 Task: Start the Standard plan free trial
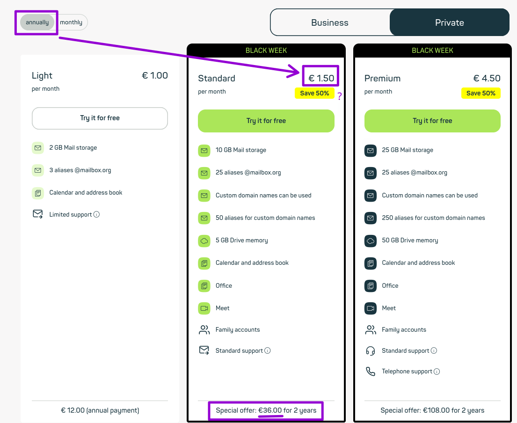(x=266, y=121)
